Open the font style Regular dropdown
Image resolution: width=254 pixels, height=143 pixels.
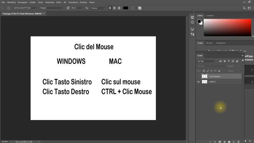[x=52, y=8]
